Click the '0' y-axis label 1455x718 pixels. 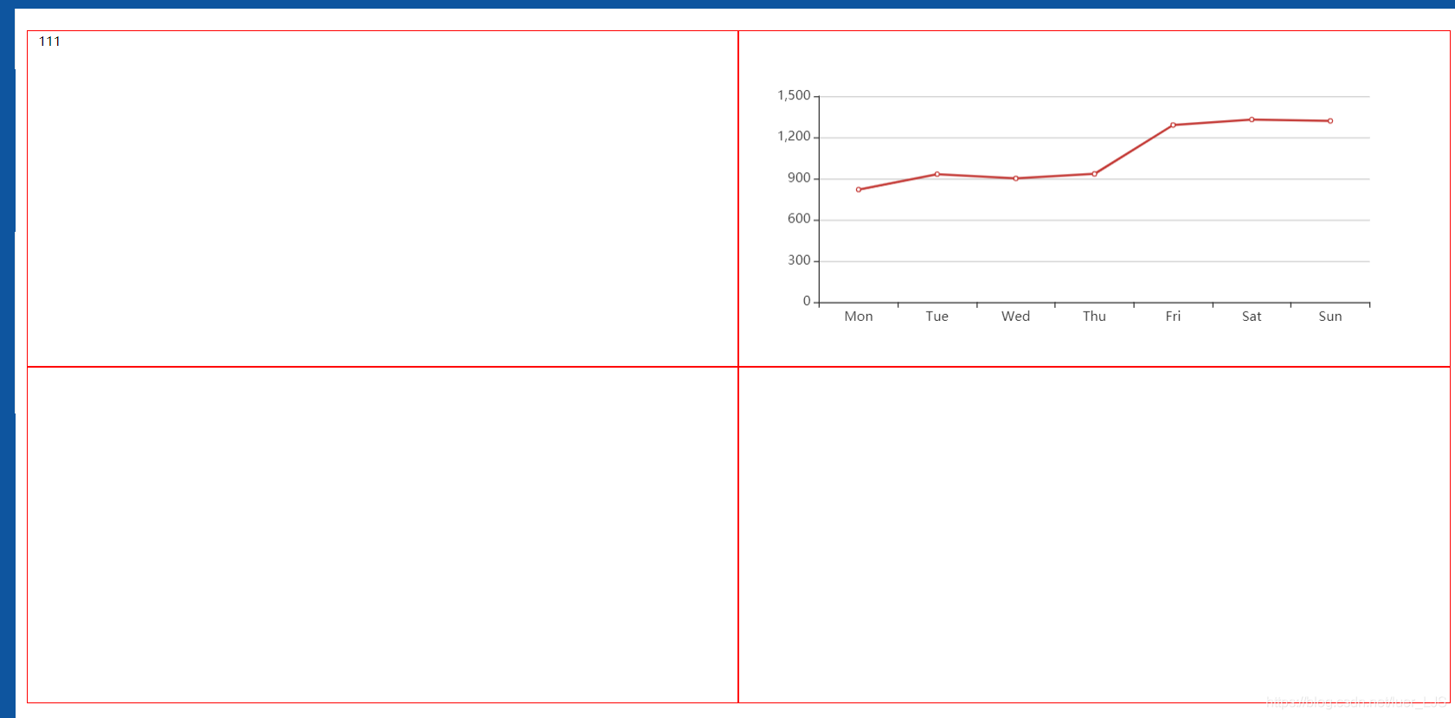tap(807, 301)
